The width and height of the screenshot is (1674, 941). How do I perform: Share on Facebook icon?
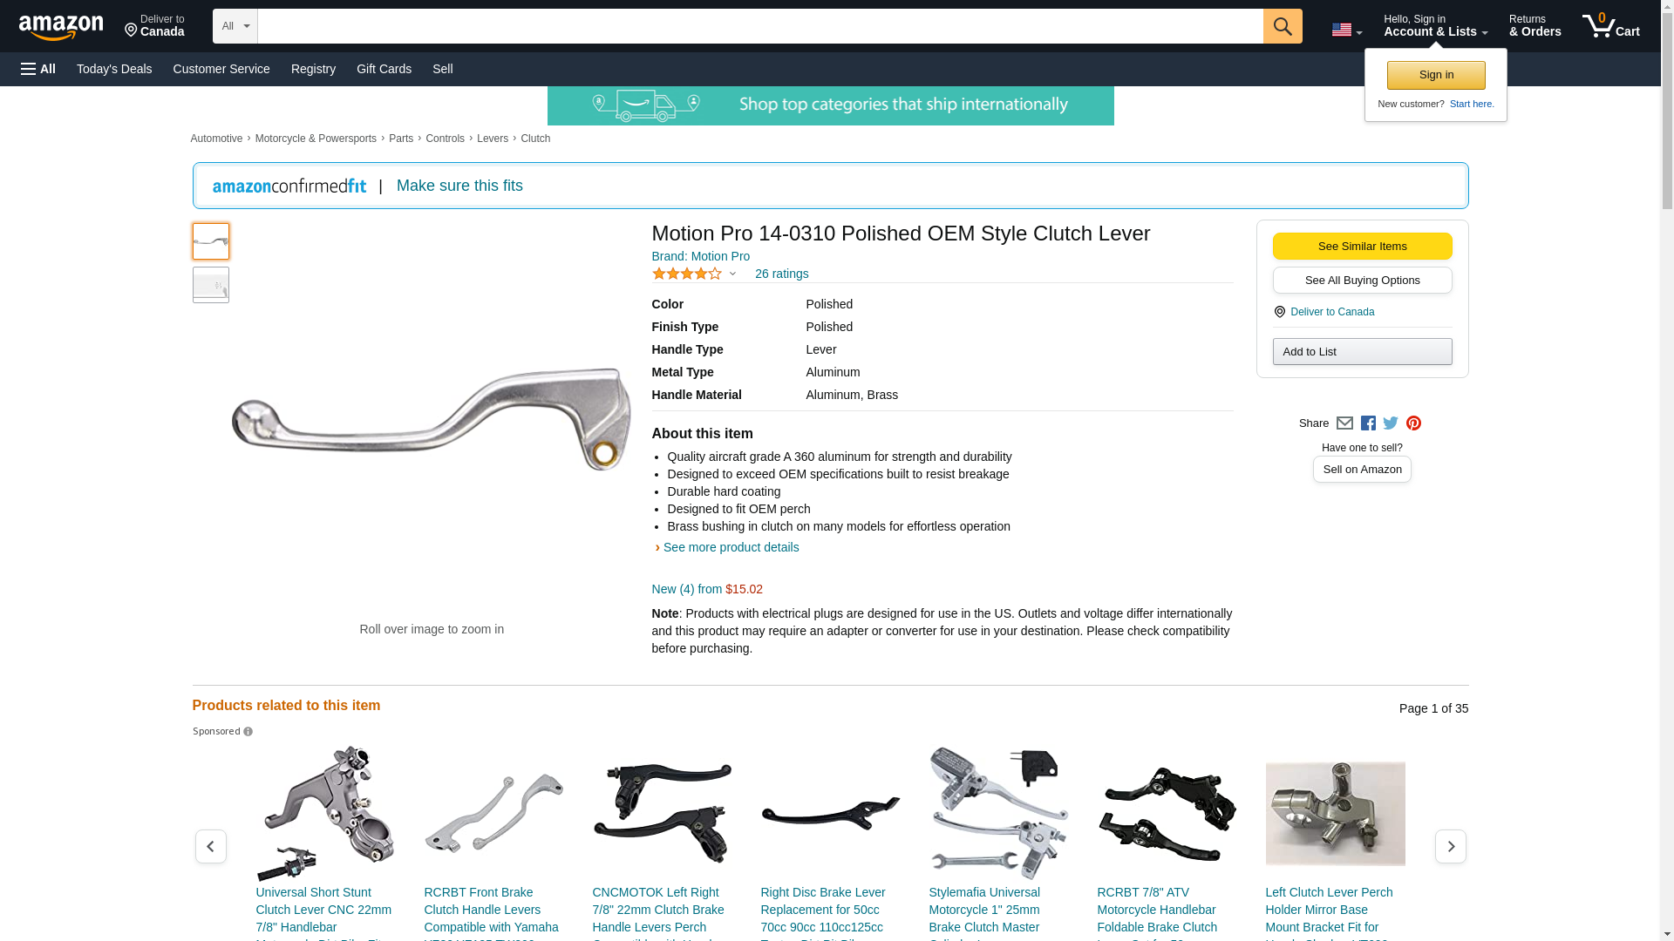pyautogui.click(x=1368, y=423)
